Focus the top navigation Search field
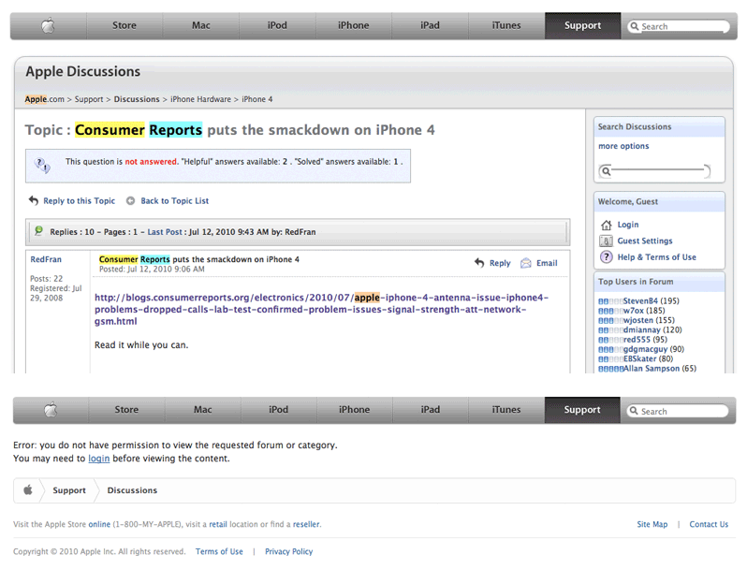747x569 pixels. coord(679,26)
